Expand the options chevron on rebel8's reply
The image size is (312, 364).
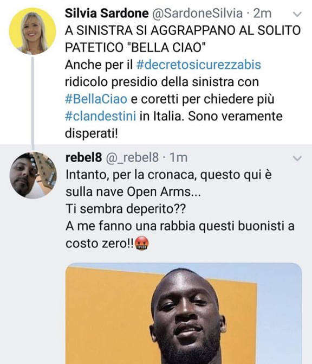click(297, 158)
